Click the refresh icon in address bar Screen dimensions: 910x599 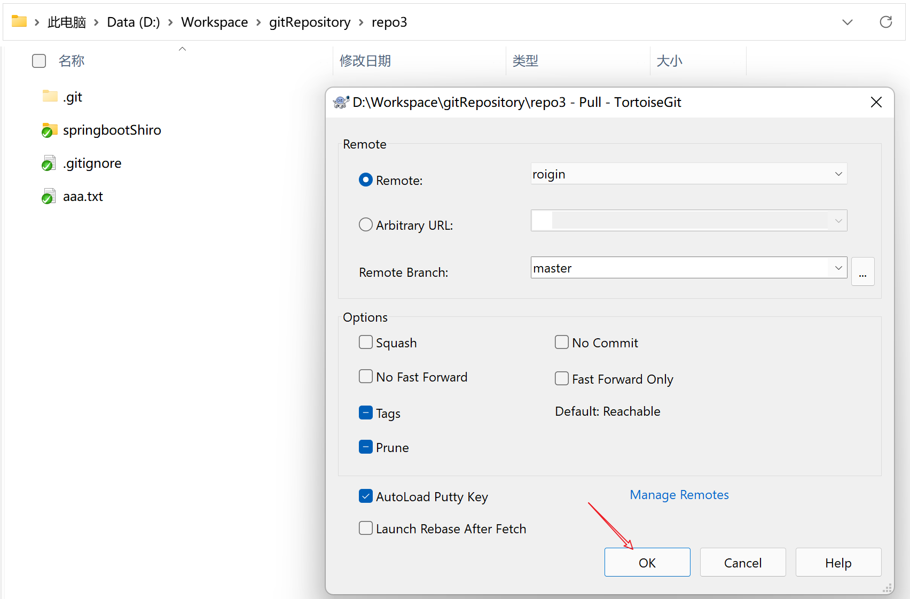click(885, 22)
